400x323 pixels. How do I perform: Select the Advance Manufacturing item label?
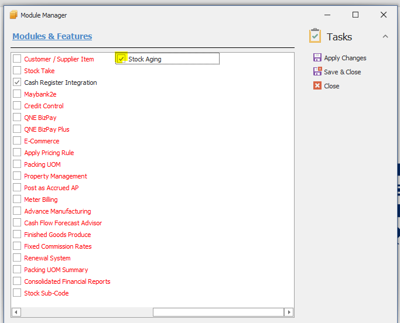(57, 211)
